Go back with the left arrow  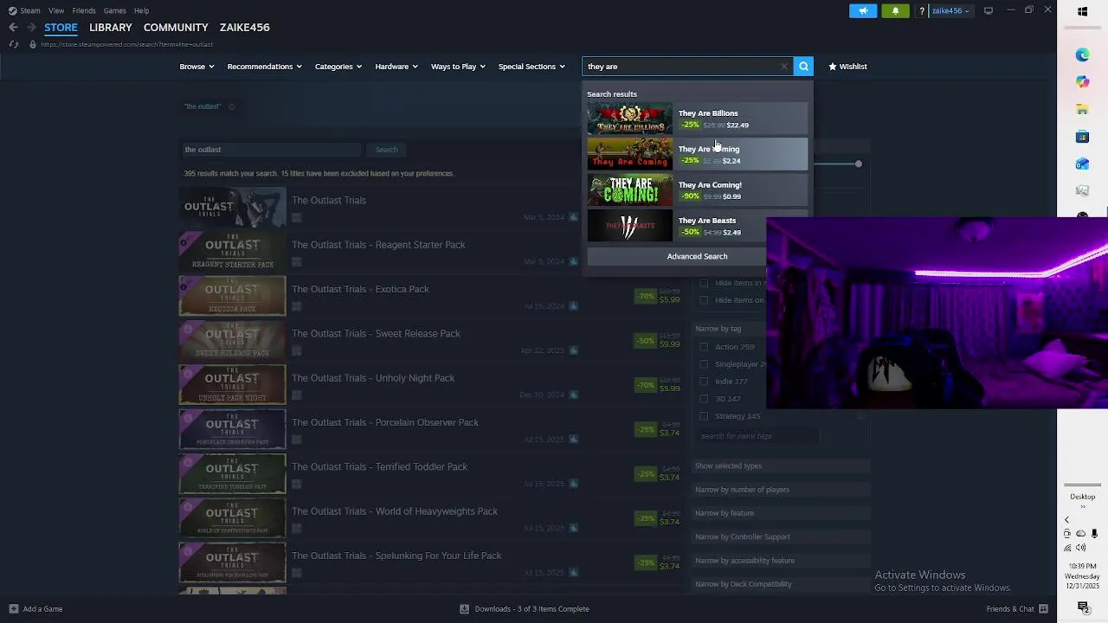13,28
